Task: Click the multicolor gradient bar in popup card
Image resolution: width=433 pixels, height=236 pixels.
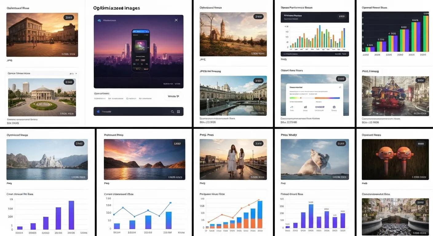Action: point(315,98)
